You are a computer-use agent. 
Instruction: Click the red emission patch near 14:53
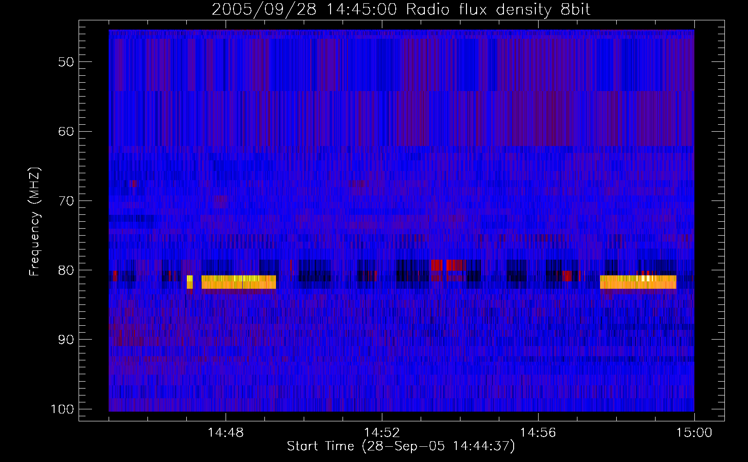coord(448,265)
